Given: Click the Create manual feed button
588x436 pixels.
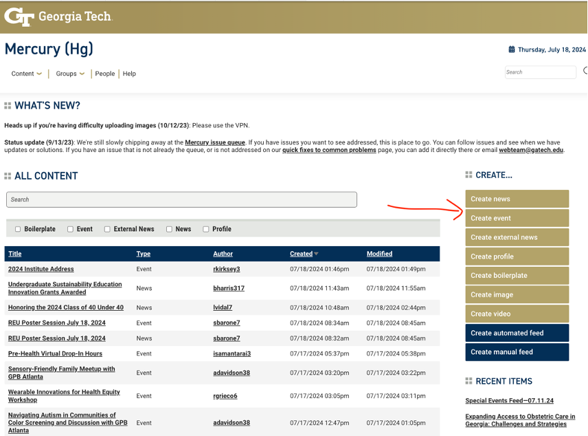Looking at the screenshot, I should (x=517, y=352).
